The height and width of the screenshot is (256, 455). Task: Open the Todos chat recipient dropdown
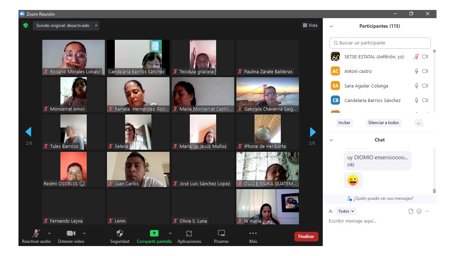(346, 211)
